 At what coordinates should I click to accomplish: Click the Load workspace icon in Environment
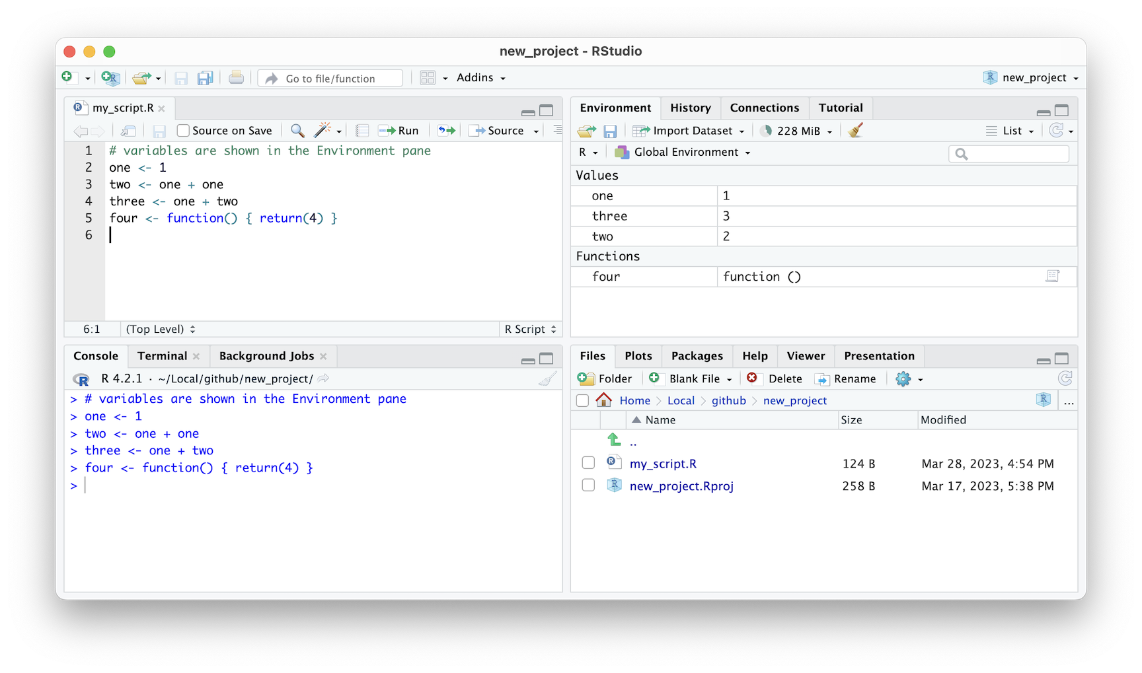point(587,131)
